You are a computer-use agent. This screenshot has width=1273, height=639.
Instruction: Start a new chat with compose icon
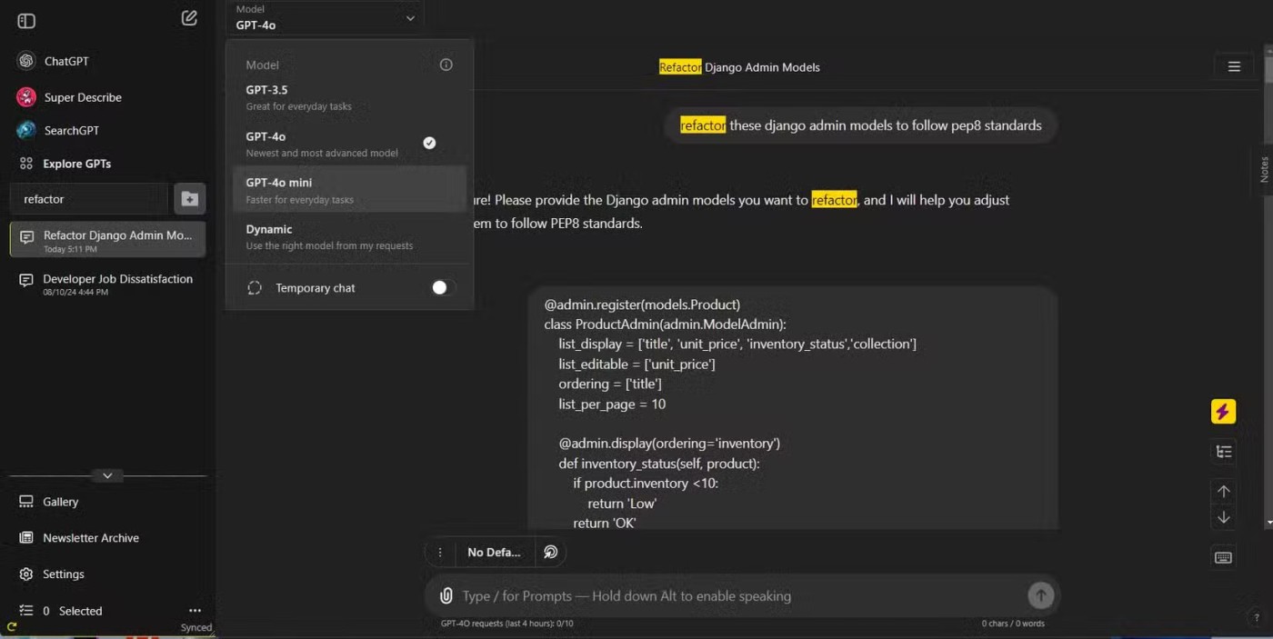189,18
